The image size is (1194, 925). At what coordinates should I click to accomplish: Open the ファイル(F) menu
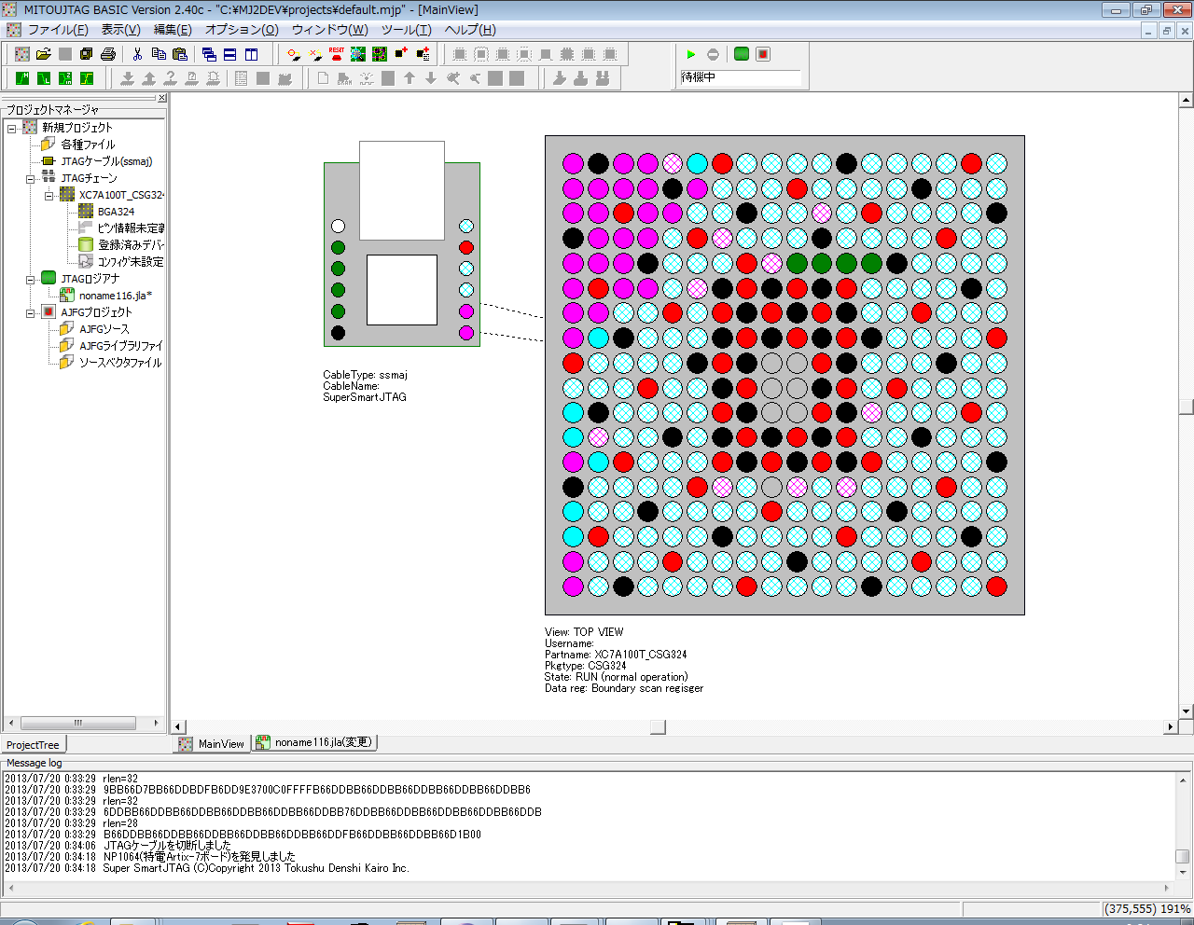coord(58,30)
